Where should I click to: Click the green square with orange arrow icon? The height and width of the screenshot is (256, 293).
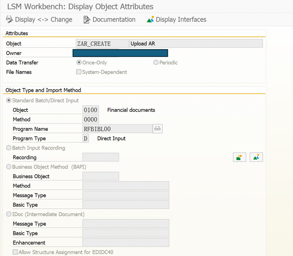(239, 157)
